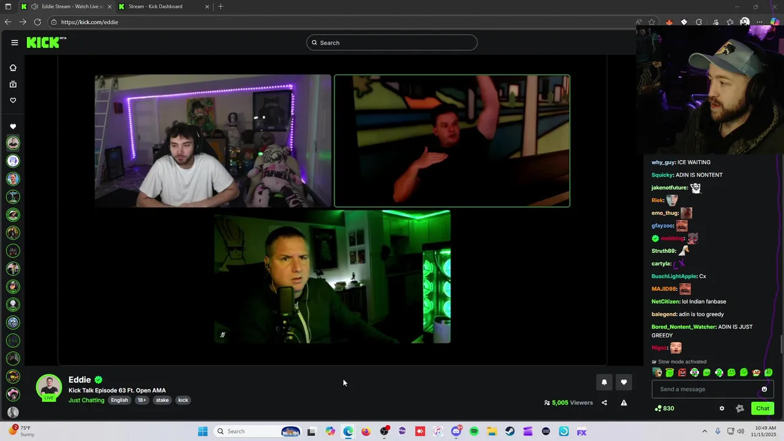The image size is (784, 441).
Task: Click the Kick search field
Action: (x=392, y=42)
